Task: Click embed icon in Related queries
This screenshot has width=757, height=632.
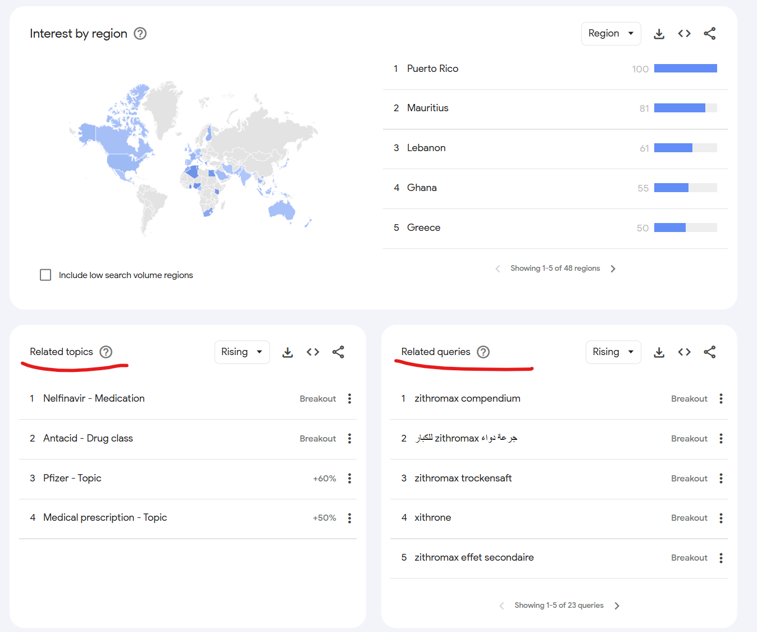Action: point(684,352)
